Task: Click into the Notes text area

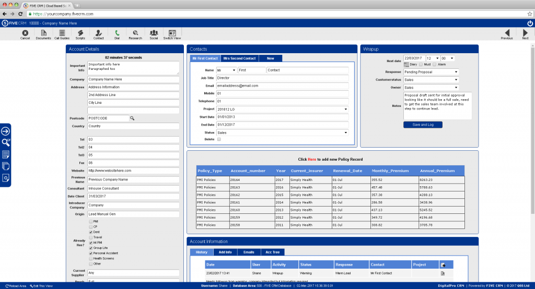Action: (437, 106)
